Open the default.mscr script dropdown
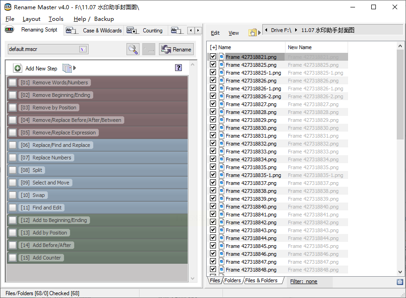The image size is (406, 298). [83, 49]
